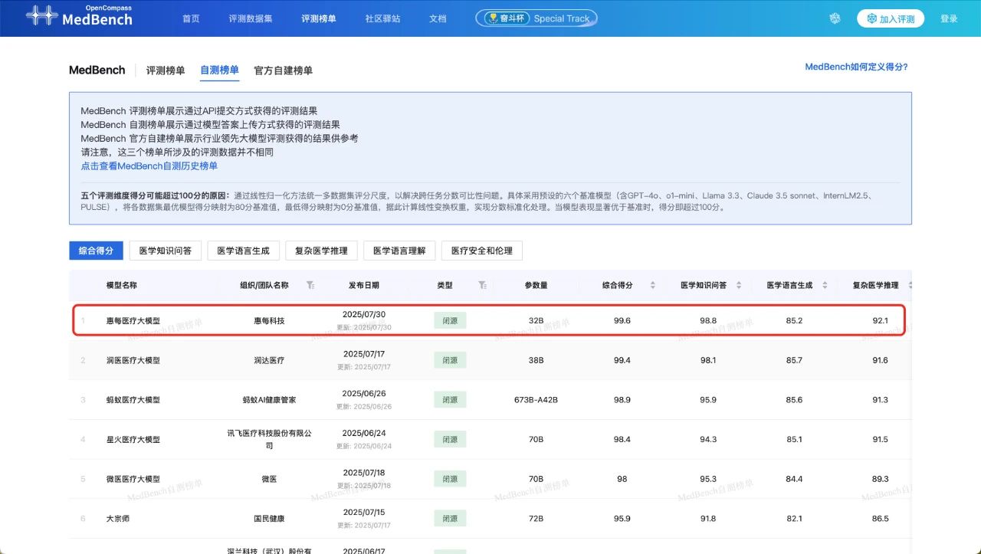The image size is (981, 554).
Task: Click the filter icon next to 组织/团队名称
Action: (x=310, y=285)
